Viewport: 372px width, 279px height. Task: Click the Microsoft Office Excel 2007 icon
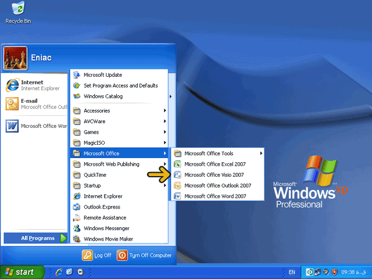coord(178,164)
